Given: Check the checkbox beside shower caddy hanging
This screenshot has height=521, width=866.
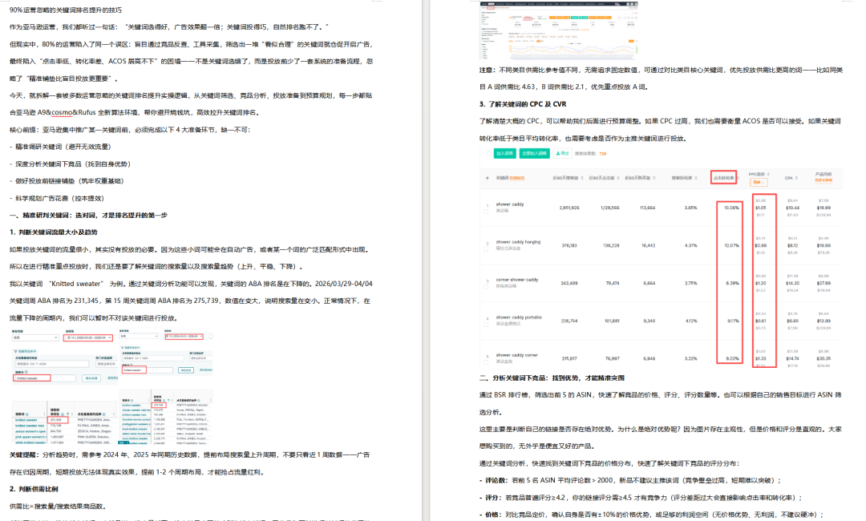Looking at the screenshot, I should (486, 248).
